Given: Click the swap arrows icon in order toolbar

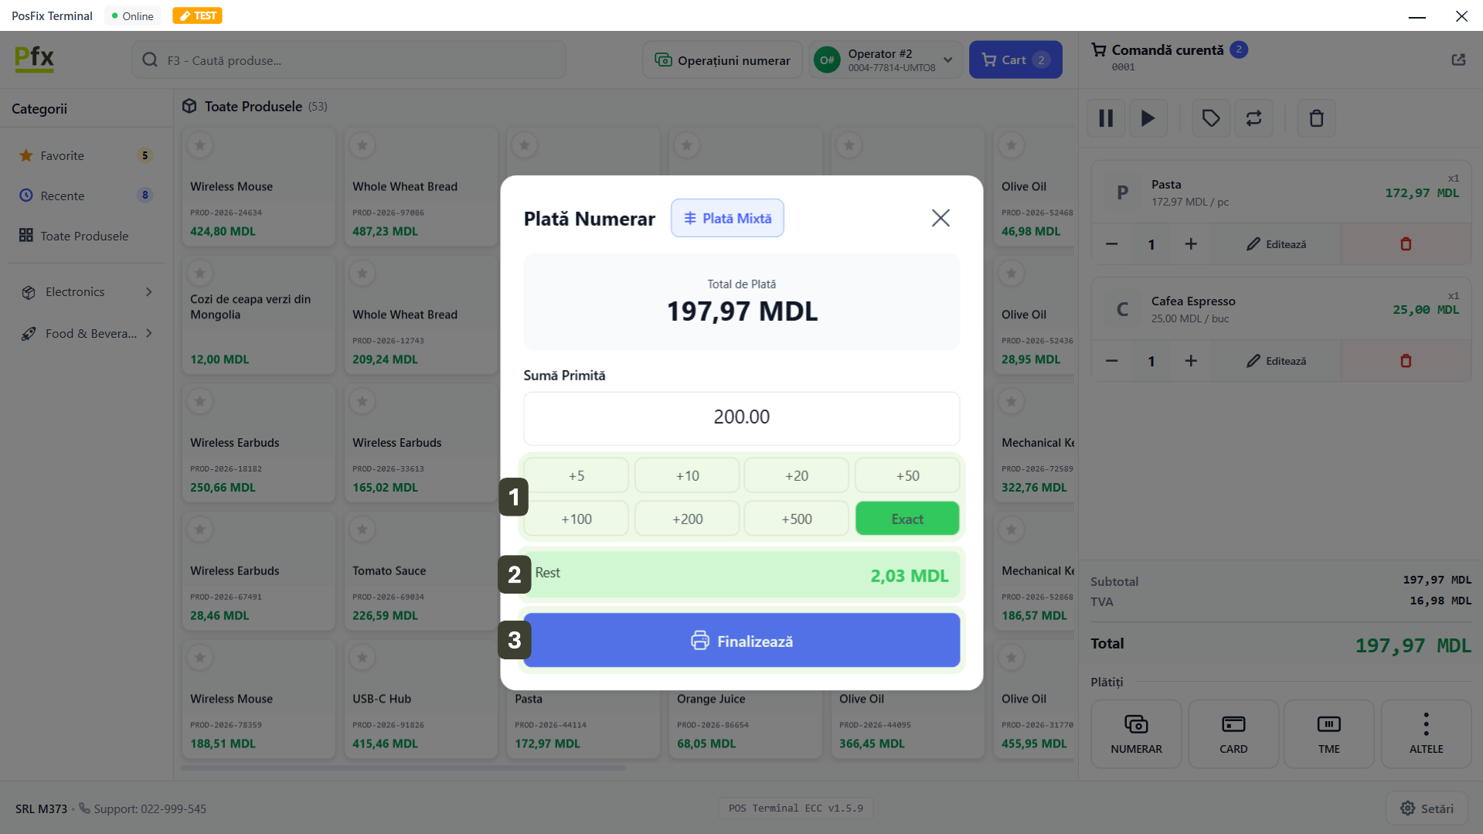Looking at the screenshot, I should tap(1253, 118).
